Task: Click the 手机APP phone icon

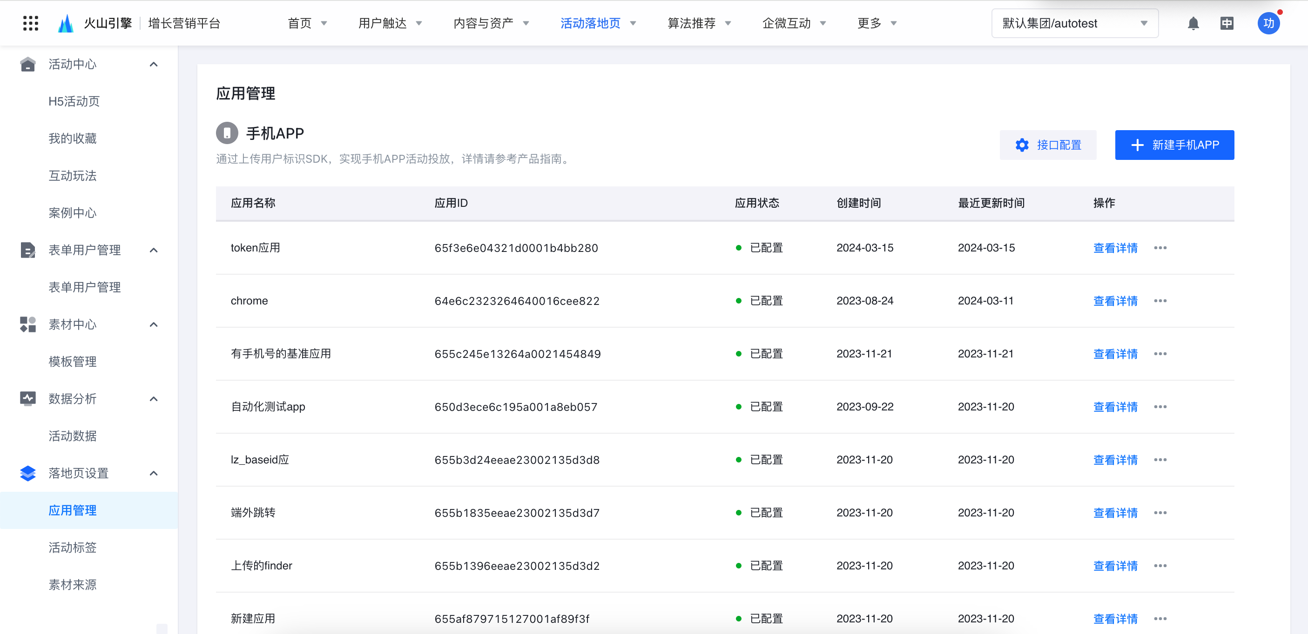Action: coord(227,133)
